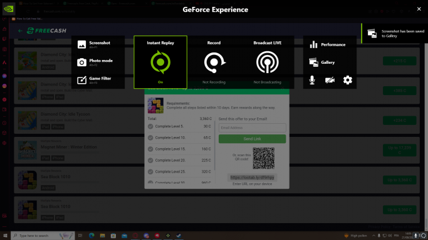Close the GeForce Experience overlay
Viewport: 428px width, 240px height.
[419, 9]
